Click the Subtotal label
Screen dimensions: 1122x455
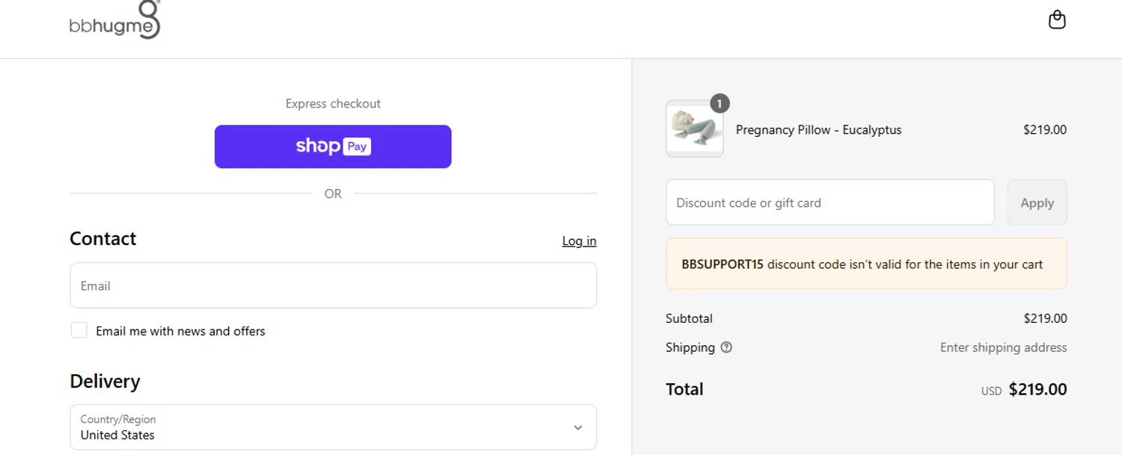(689, 318)
